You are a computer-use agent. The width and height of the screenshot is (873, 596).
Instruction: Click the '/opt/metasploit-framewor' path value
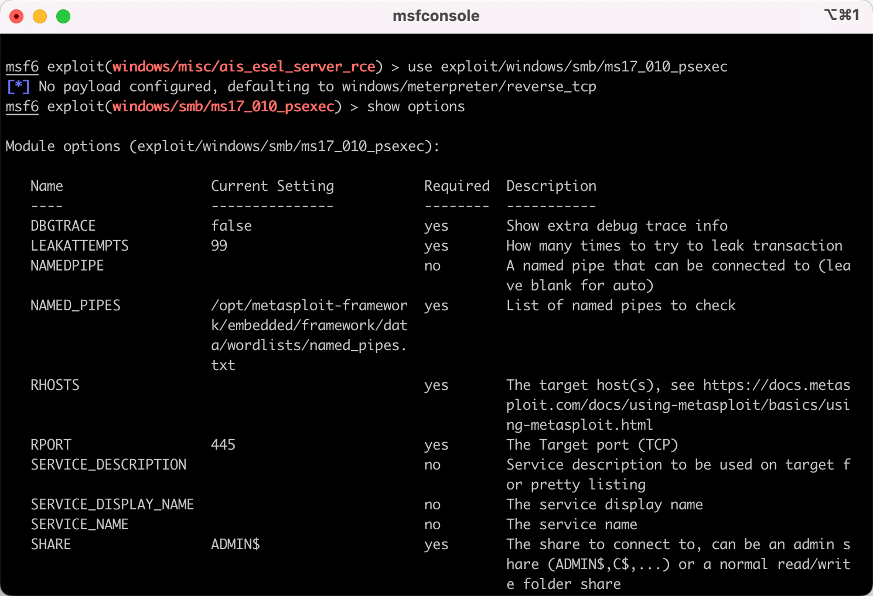[x=309, y=306]
